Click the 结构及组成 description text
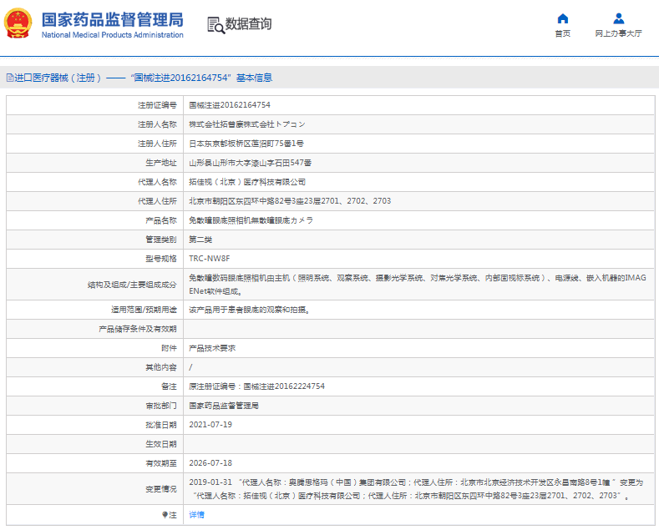659x530 pixels. click(418, 285)
